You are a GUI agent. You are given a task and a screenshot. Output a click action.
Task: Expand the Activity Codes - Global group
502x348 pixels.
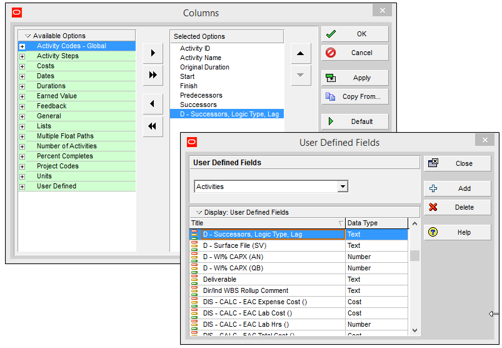pos(23,46)
